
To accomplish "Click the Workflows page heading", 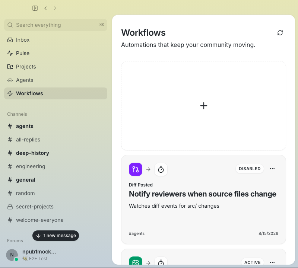I will pyautogui.click(x=143, y=33).
